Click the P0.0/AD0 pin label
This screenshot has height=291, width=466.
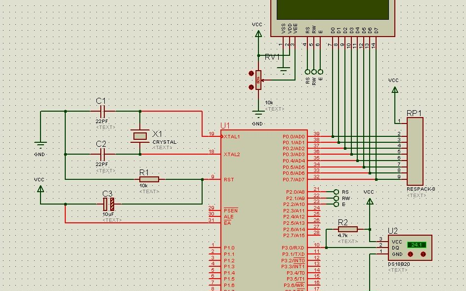pyautogui.click(x=294, y=137)
